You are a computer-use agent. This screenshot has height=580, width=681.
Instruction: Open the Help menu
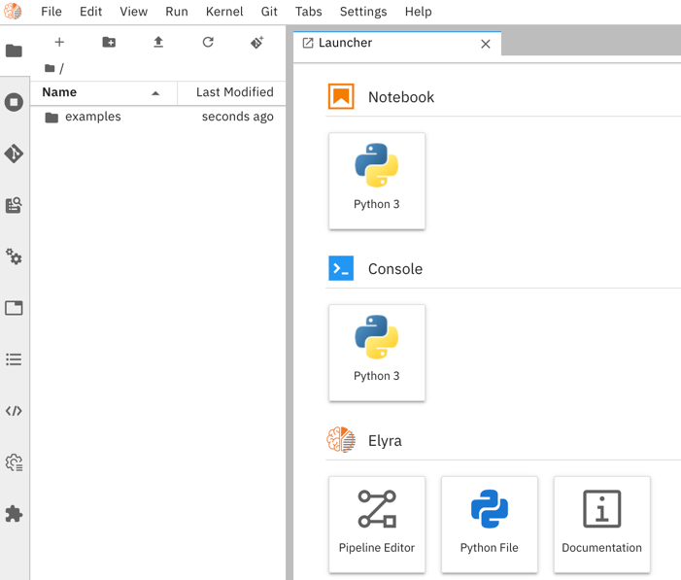(x=419, y=12)
